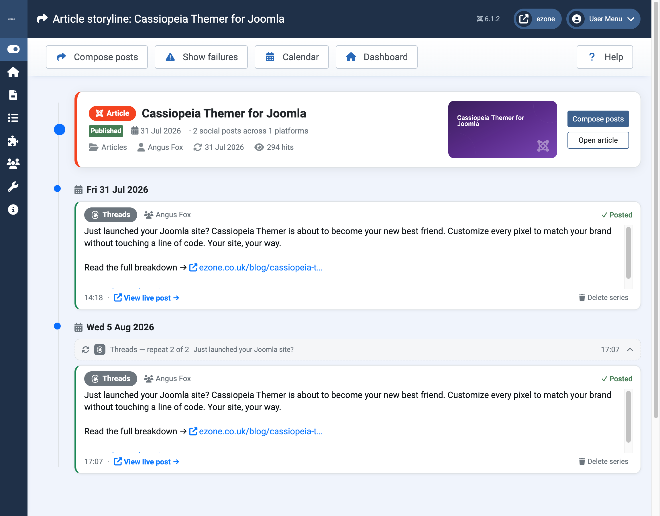Click the Threads badge on the 14:18 post
This screenshot has width=660, height=516.
(111, 215)
